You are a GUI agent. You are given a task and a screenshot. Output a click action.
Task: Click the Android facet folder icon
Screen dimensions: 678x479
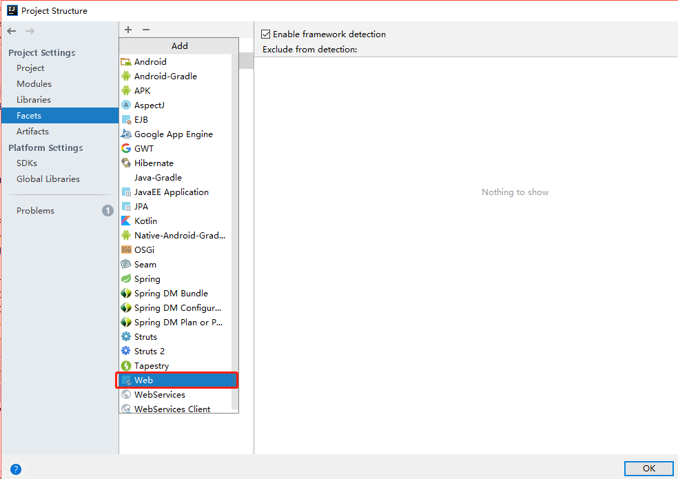click(126, 62)
